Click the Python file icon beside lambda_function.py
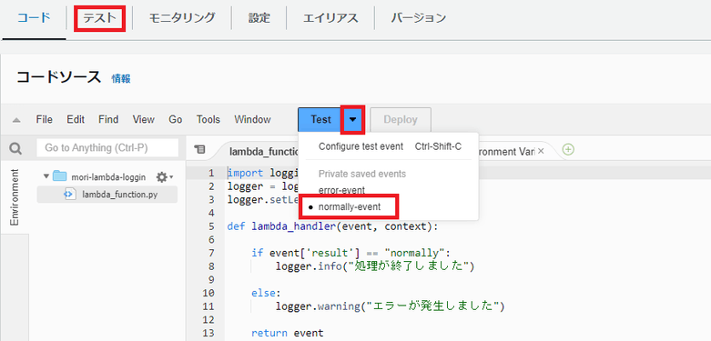711x341 pixels. point(69,195)
